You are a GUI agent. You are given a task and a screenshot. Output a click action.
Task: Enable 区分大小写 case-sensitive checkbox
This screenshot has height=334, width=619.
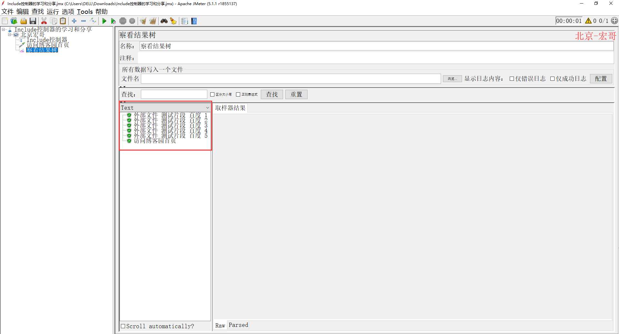[212, 95]
